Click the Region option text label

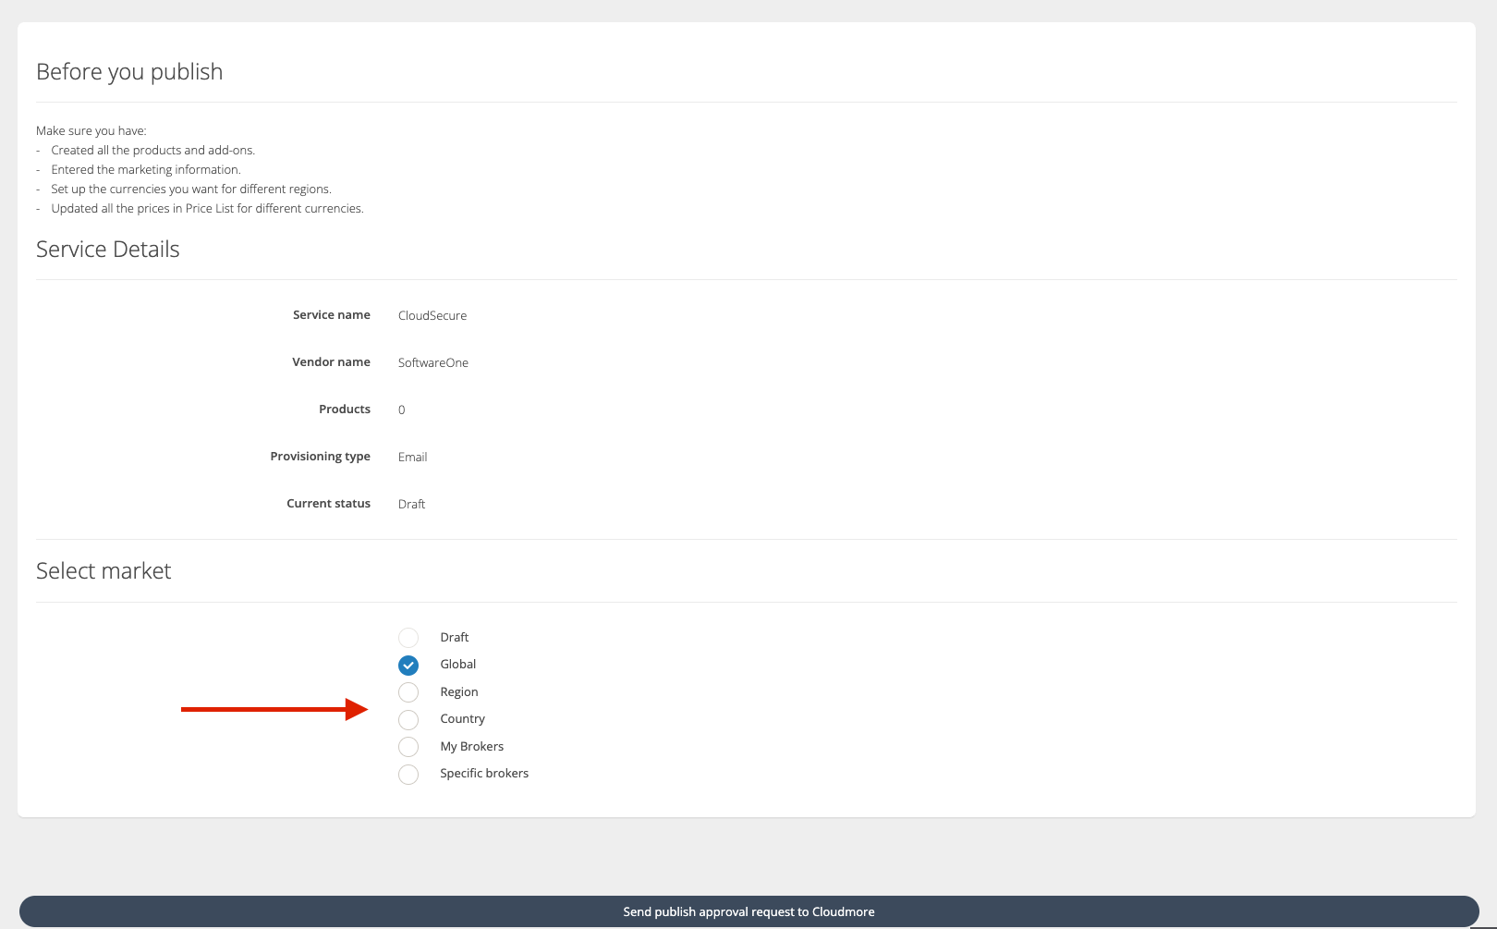(458, 691)
